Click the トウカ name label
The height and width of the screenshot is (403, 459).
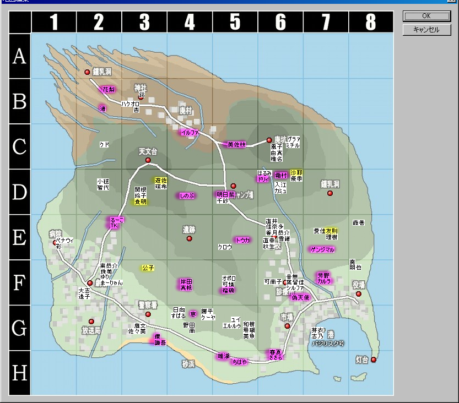[x=242, y=241]
